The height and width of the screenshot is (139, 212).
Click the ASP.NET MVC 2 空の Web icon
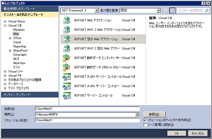(x=67, y=48)
